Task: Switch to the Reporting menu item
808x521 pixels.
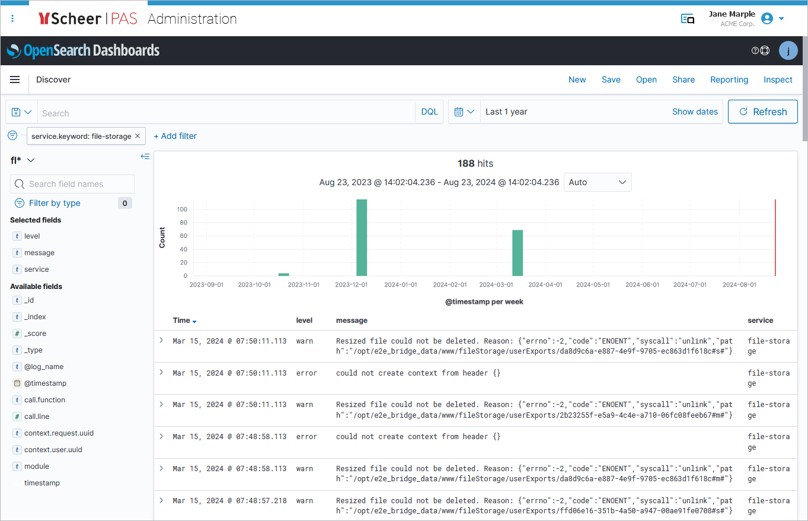Action: point(729,80)
